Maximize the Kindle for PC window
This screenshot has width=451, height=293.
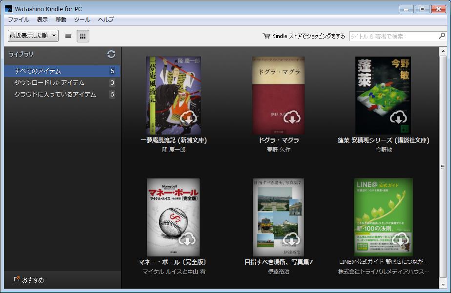click(422, 9)
